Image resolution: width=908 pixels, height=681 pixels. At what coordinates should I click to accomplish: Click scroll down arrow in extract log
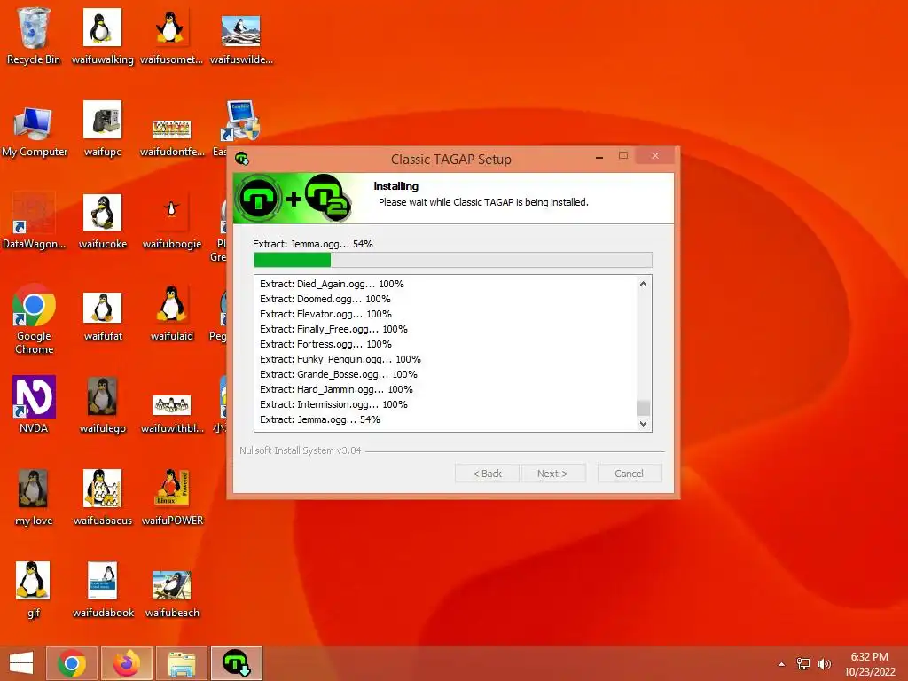643,423
